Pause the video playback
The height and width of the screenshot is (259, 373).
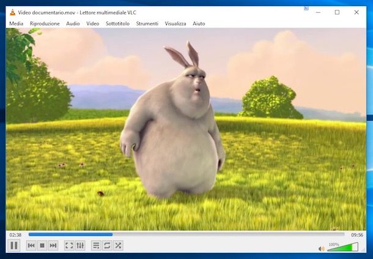(14, 246)
